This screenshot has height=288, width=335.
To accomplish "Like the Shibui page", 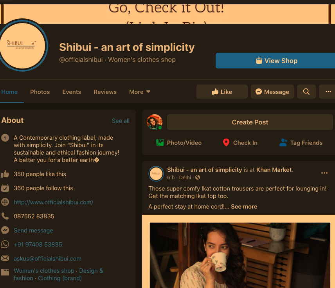I will [x=222, y=92].
